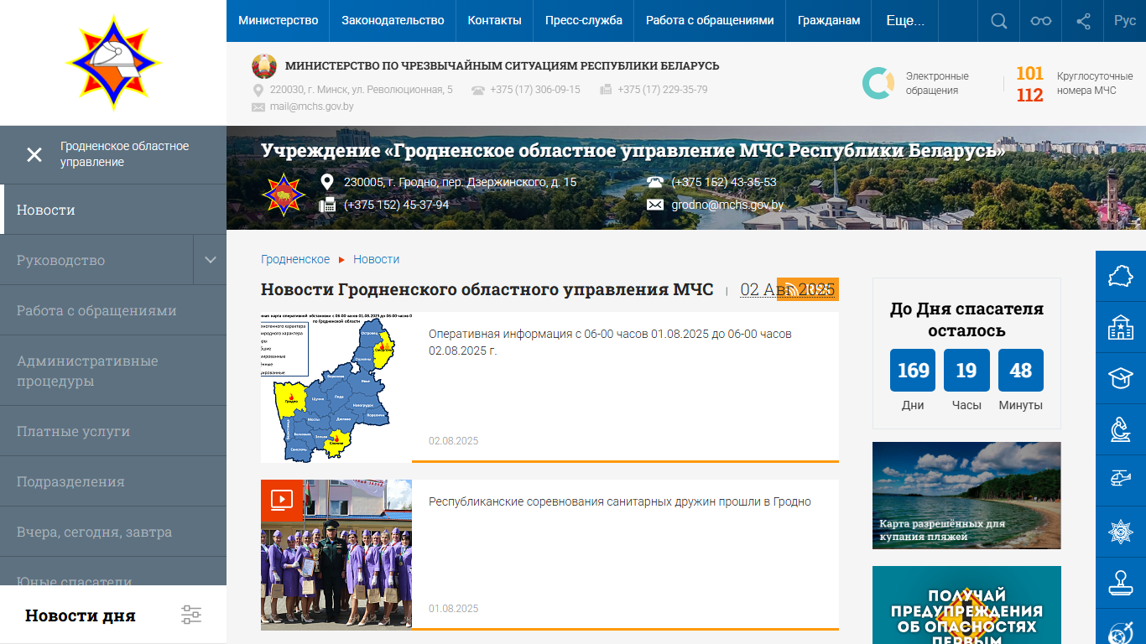Click the Новости breadcrumb link

376,259
